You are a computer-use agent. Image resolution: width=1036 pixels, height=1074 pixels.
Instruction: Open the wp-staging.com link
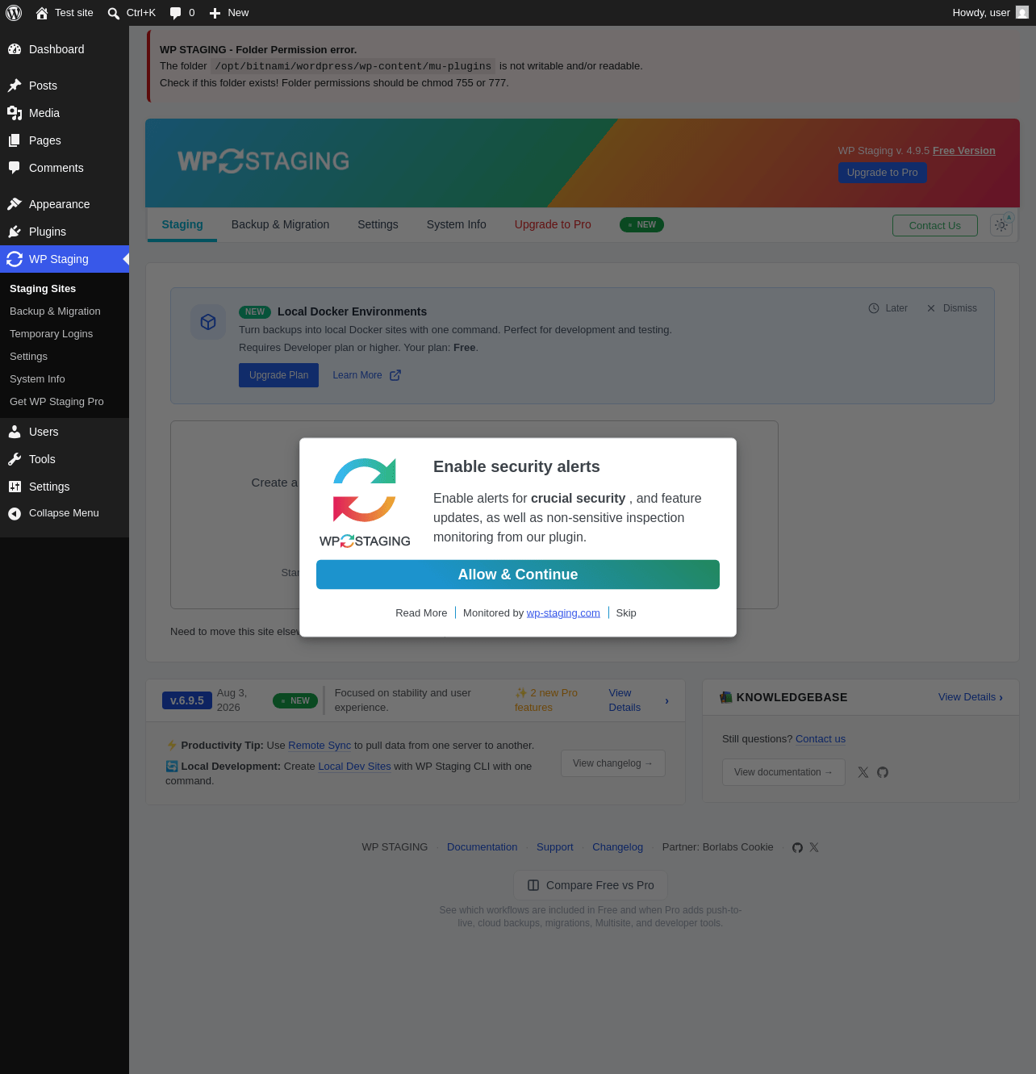(x=563, y=613)
